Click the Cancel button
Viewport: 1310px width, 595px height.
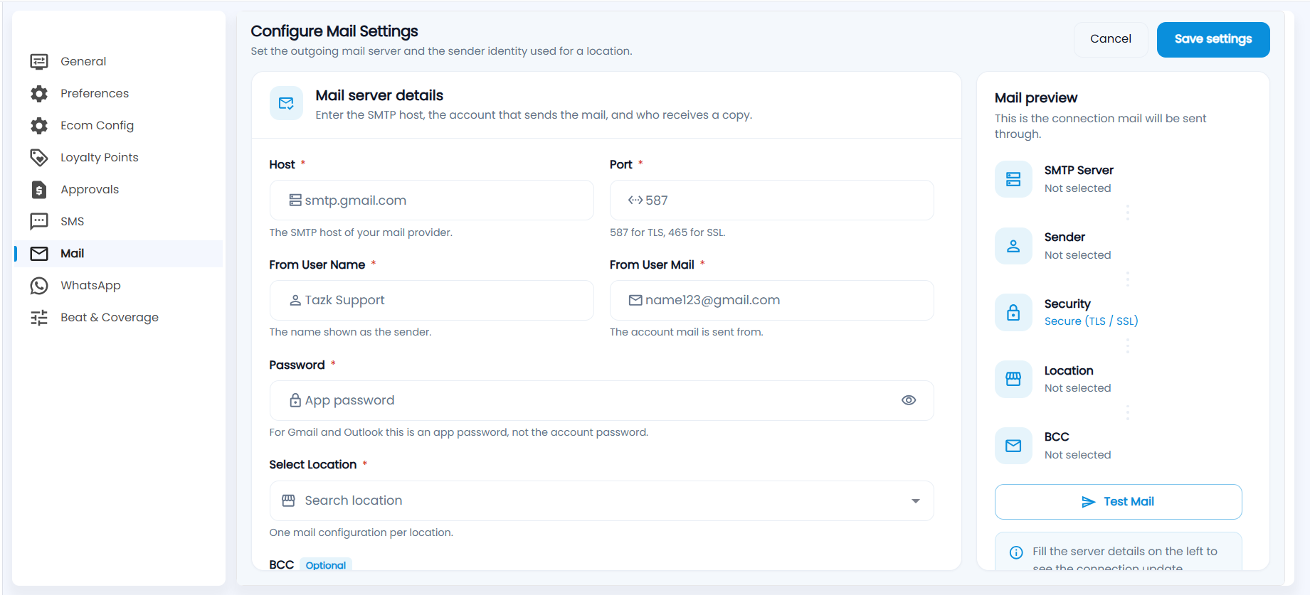click(1111, 39)
